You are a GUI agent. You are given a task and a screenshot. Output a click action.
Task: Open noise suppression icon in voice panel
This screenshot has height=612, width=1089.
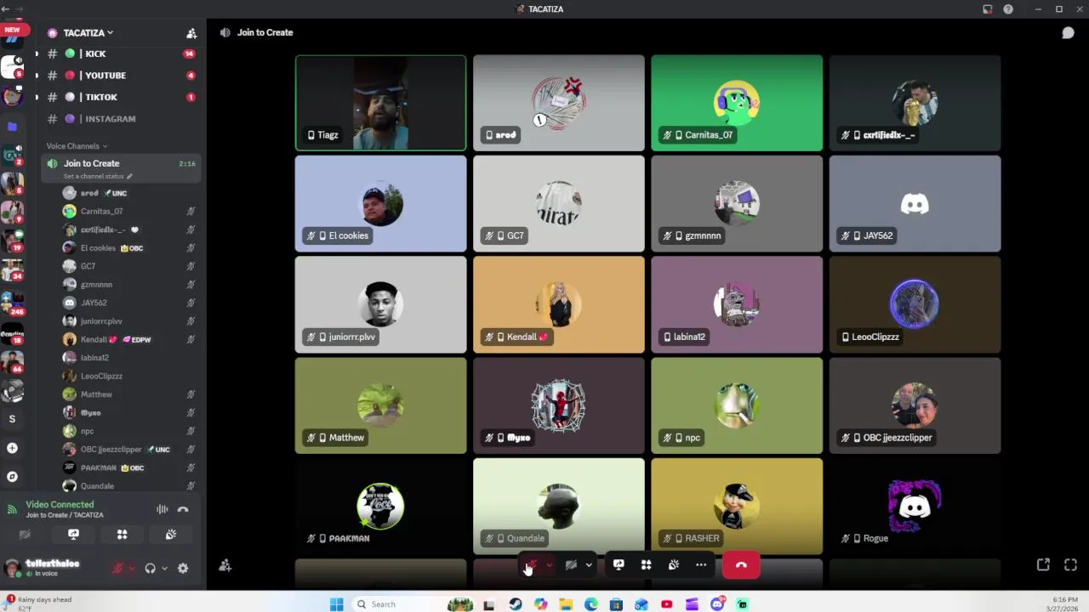pyautogui.click(x=162, y=509)
